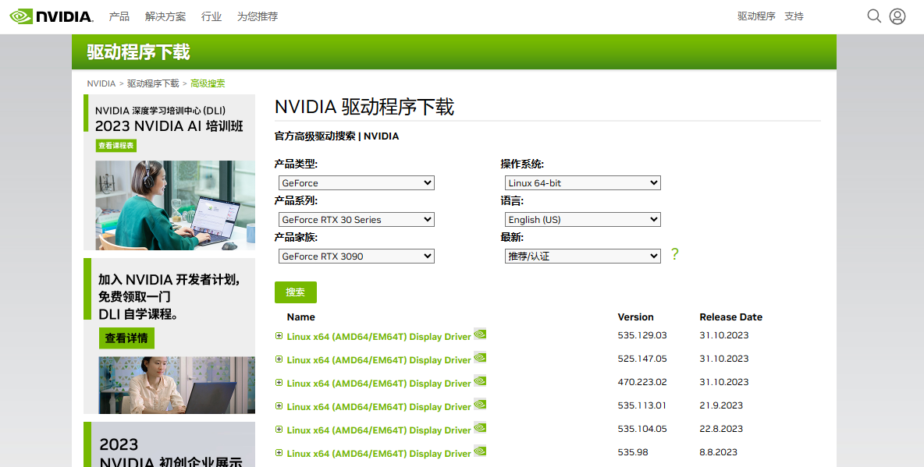This screenshot has width=924, height=467.
Task: Click the green 搜索 button
Action: 295,292
